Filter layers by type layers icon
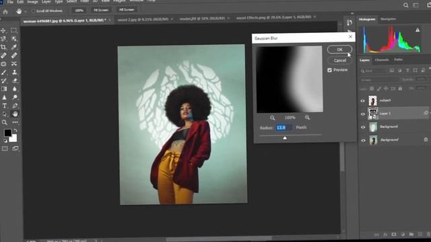Screen dimensions: 431x242 407,71
